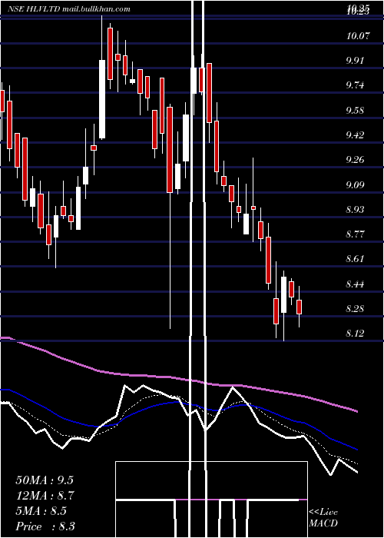This screenshot has height=538, width=384.
Task: Select the 9.74 price axis label
Action: (355, 85)
